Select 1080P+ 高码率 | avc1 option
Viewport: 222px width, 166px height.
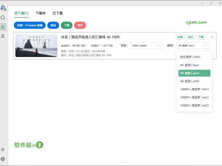[194, 97]
